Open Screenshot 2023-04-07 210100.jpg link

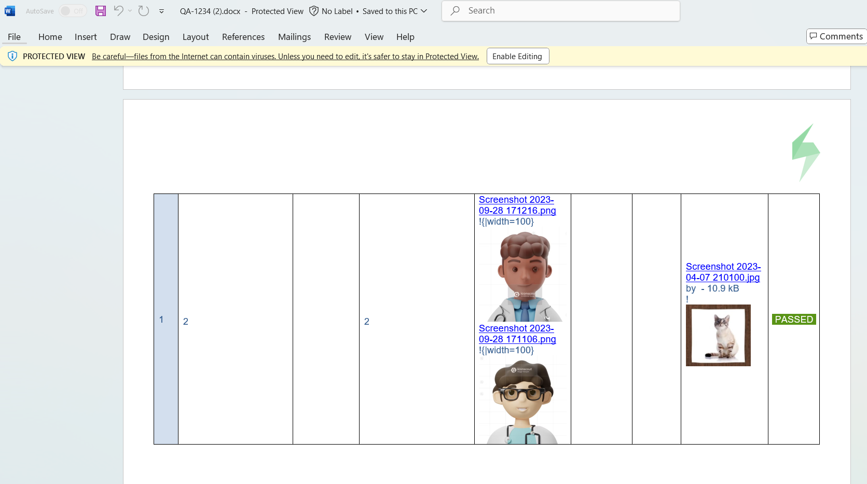click(x=723, y=272)
